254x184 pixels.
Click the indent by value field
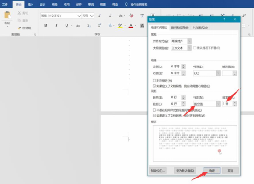[227, 73]
